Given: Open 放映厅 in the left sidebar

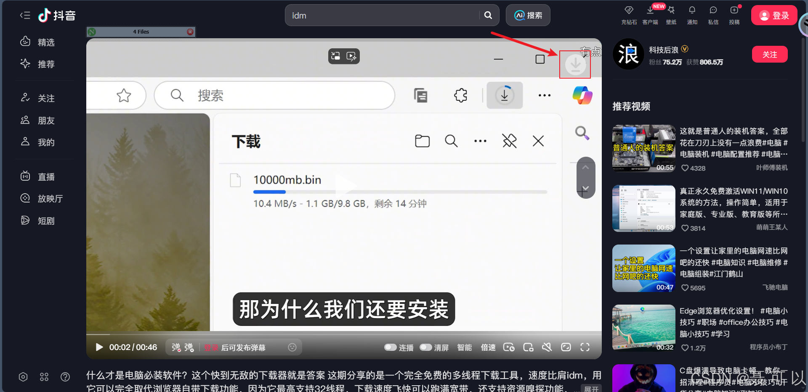Looking at the screenshot, I should [x=42, y=198].
